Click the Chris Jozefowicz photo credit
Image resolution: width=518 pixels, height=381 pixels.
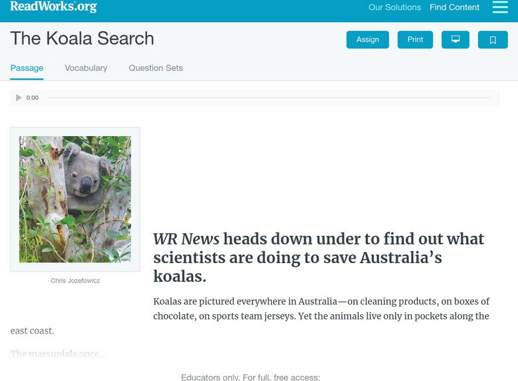click(75, 281)
